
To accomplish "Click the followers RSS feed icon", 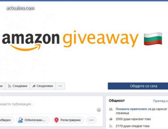I will tap(111, 126).
